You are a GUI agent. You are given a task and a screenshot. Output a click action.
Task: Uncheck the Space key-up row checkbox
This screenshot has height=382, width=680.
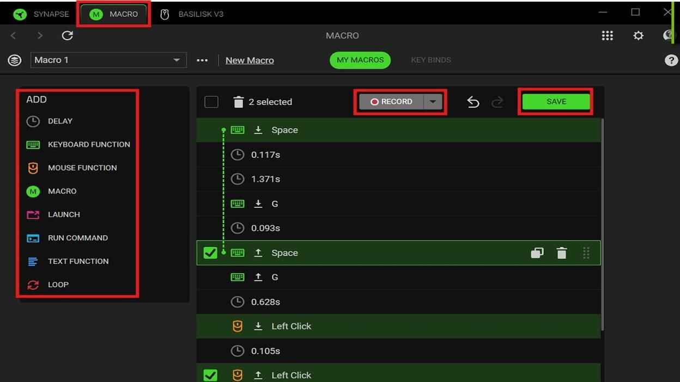[210, 253]
